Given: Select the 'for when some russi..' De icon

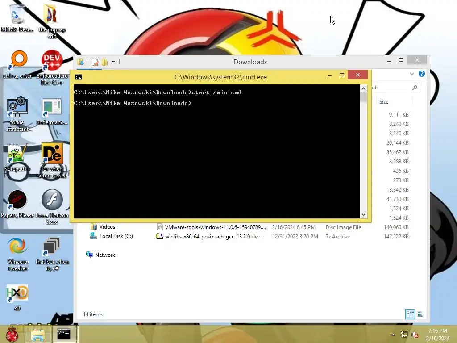Looking at the screenshot, I should [52, 160].
